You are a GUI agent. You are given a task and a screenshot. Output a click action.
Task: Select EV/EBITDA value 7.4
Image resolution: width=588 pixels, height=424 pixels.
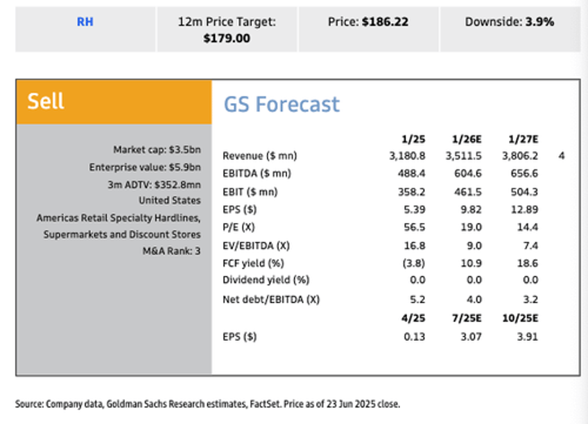click(x=530, y=246)
